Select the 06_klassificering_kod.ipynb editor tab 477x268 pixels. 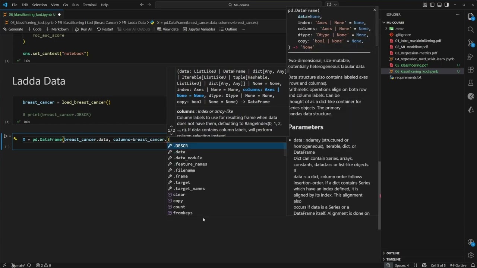point(32,15)
